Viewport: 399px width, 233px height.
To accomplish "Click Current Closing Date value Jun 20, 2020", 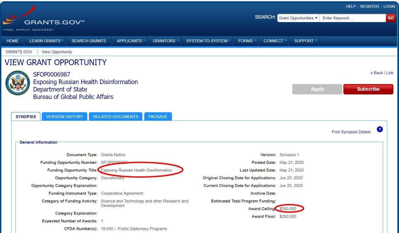I will coord(291,186).
